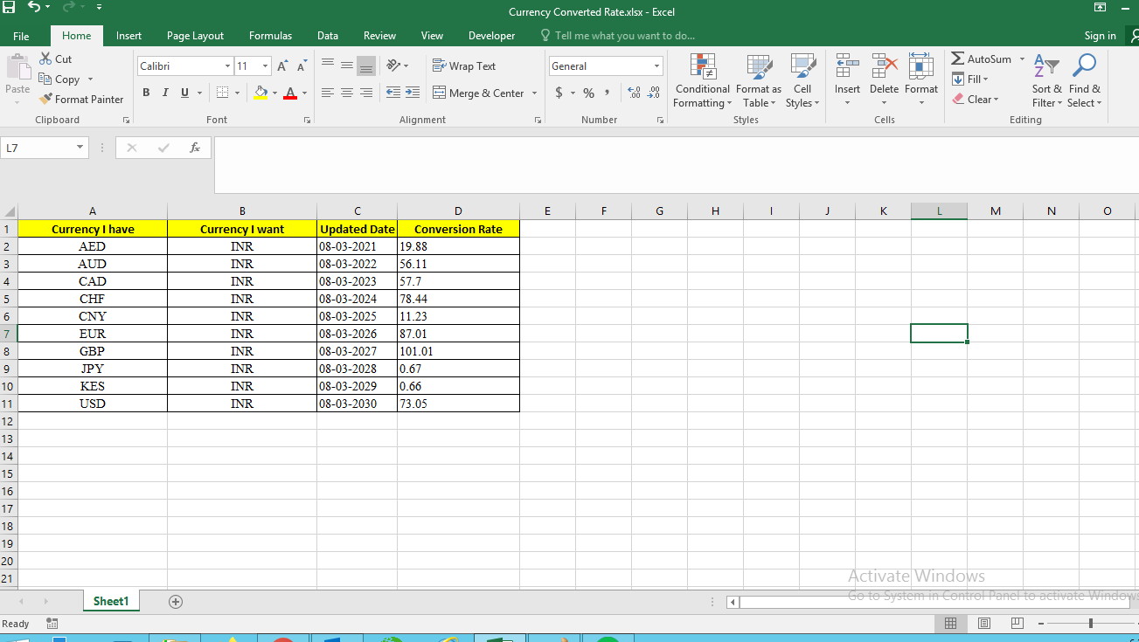Toggle Italic formatting
Screen dimensions: 1139x642
point(165,93)
